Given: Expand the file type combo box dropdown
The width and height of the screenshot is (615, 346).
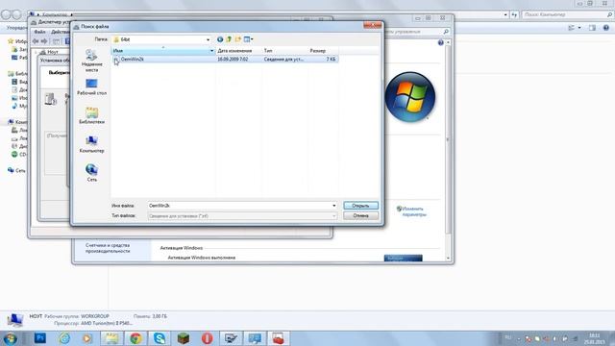Looking at the screenshot, I should tap(334, 215).
